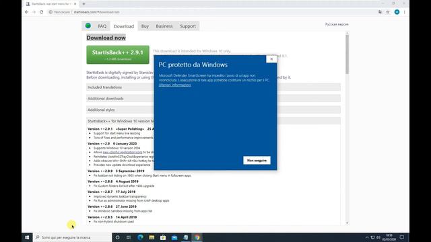Click the network icon in system tray

pyautogui.click(x=372, y=237)
